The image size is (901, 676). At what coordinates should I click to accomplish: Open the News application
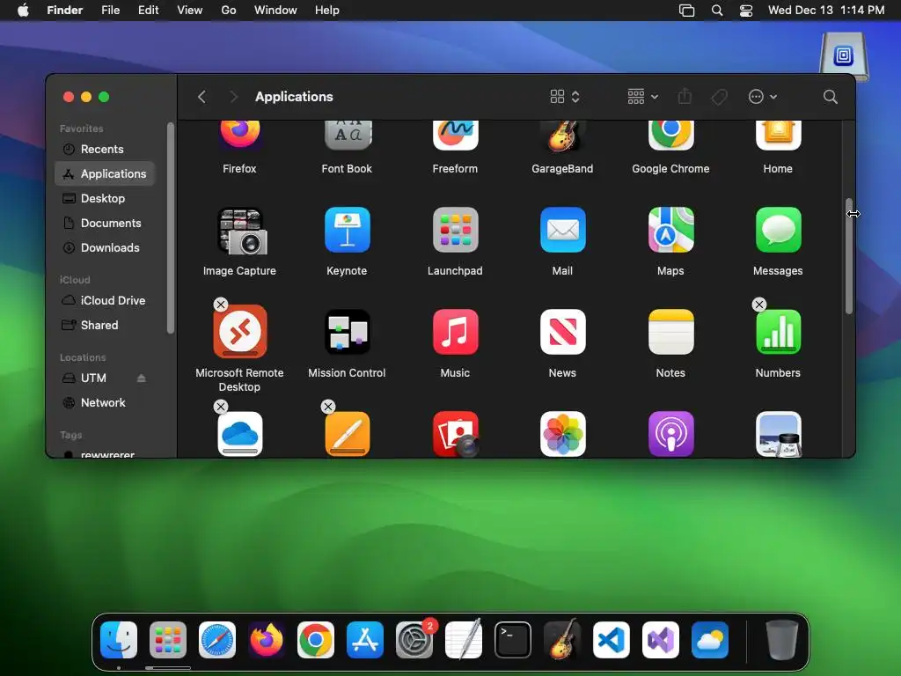coord(562,332)
